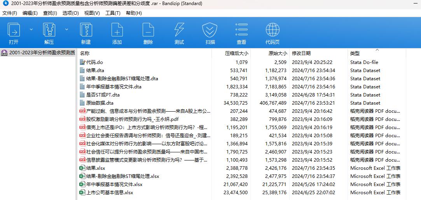Click the New archive (新建) toolbar icon

[x=86, y=30]
